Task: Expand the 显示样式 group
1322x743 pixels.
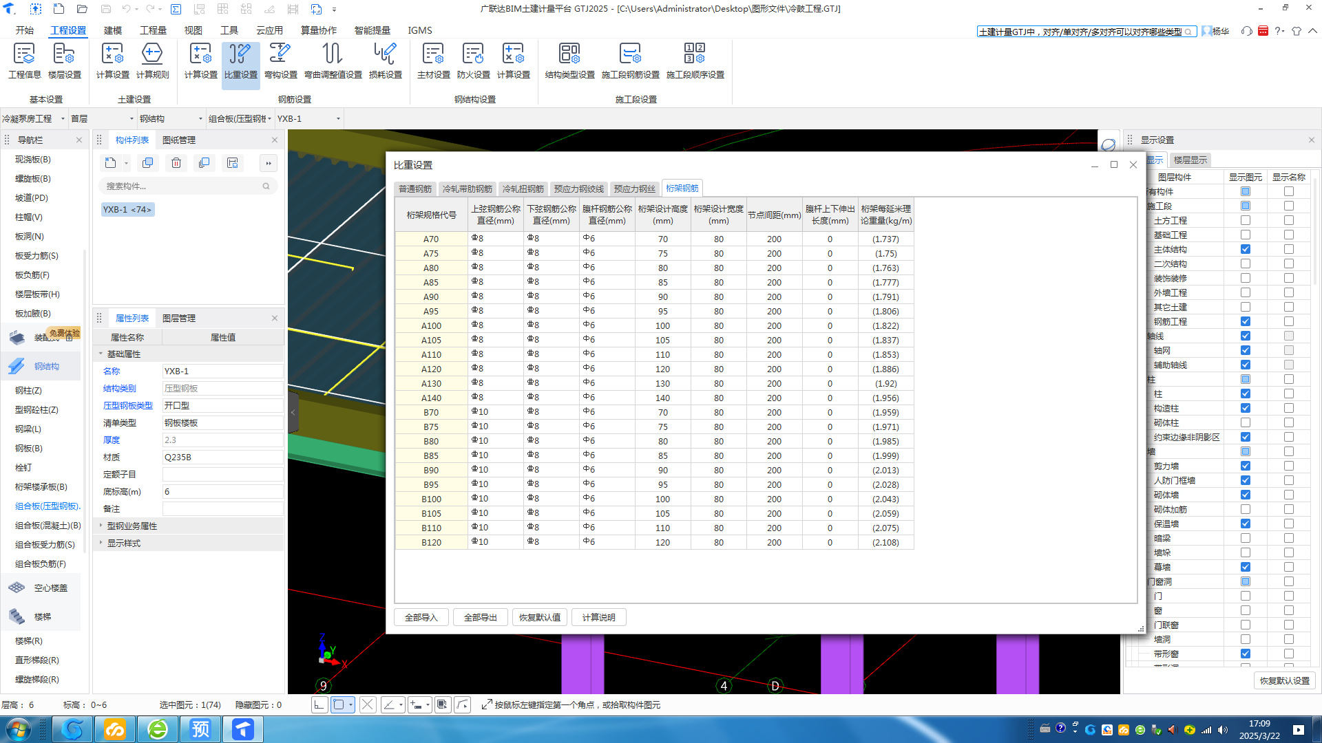Action: tap(101, 543)
